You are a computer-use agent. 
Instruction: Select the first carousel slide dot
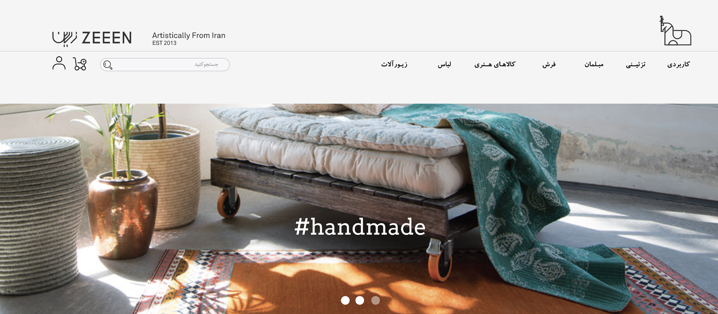click(345, 300)
